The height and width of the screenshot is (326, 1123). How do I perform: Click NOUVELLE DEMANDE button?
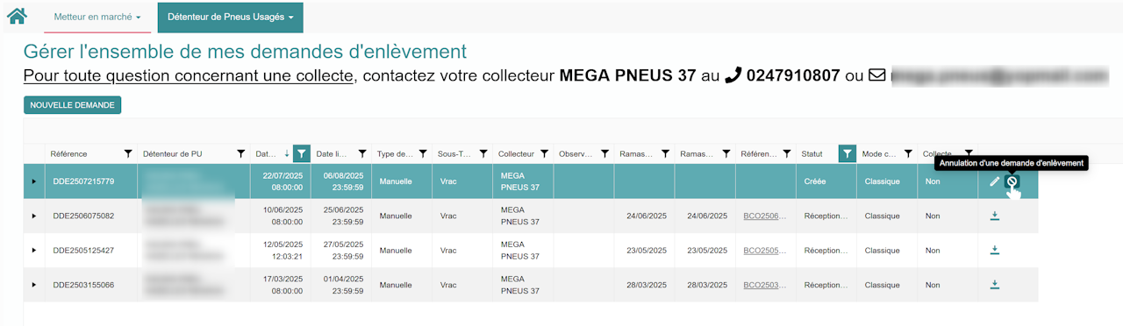pyautogui.click(x=72, y=105)
